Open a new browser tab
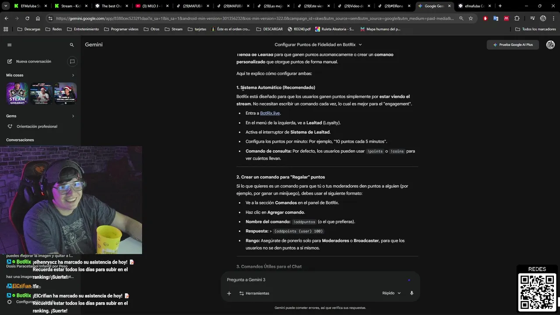 (500, 6)
